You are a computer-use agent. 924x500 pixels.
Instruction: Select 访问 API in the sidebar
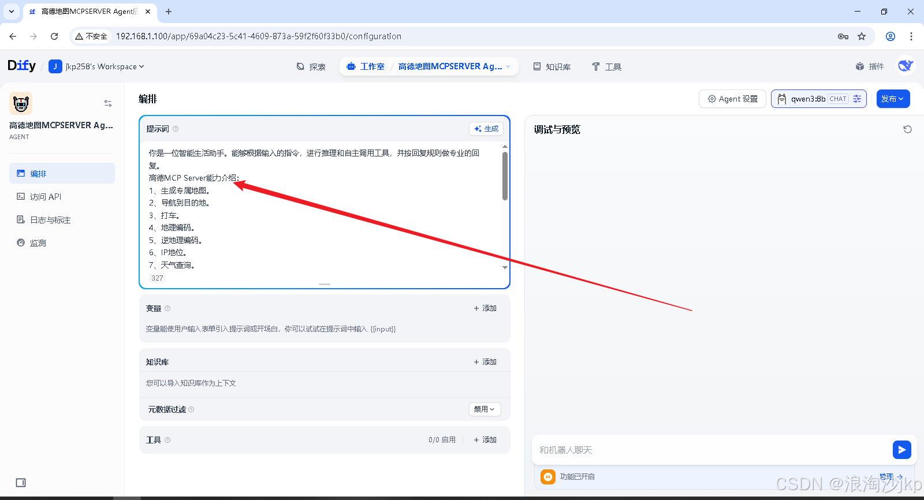(62, 196)
